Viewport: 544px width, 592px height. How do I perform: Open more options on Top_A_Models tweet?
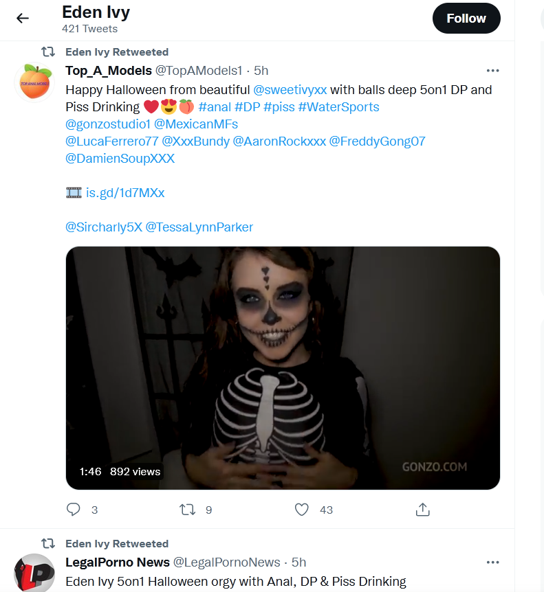(492, 71)
